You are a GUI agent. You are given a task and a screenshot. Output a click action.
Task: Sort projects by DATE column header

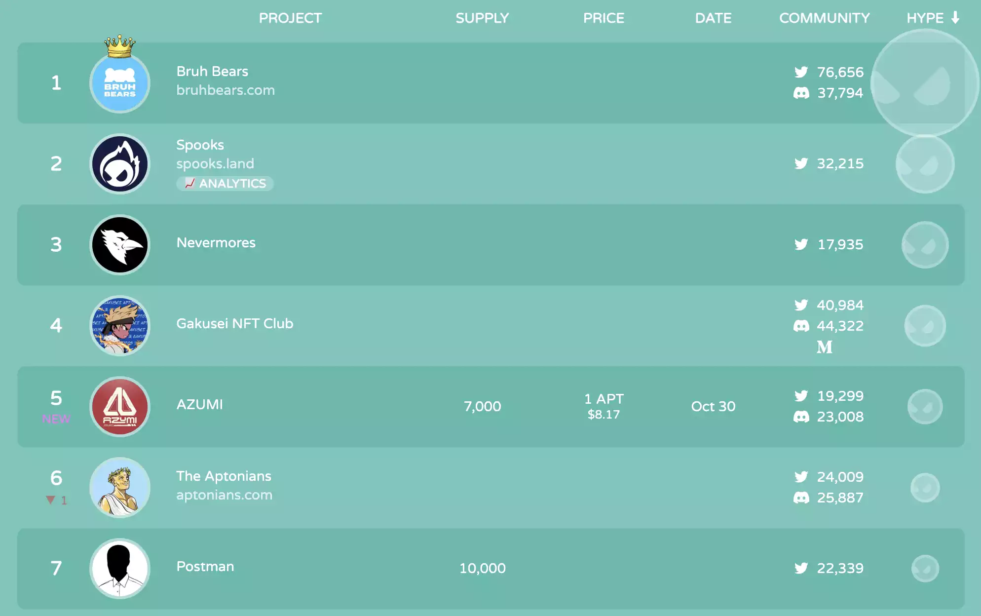(x=713, y=18)
